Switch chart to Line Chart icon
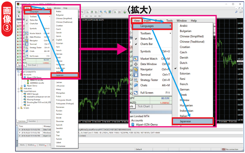Image resolution: width=245 pixels, height=153 pixels. pyautogui.click(x=96, y=12)
